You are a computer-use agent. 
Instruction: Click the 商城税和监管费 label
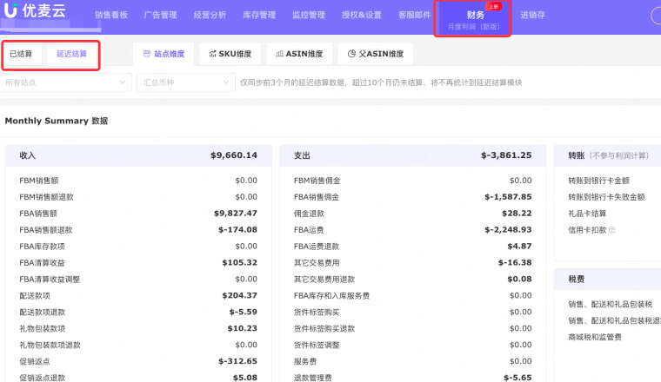(x=595, y=337)
